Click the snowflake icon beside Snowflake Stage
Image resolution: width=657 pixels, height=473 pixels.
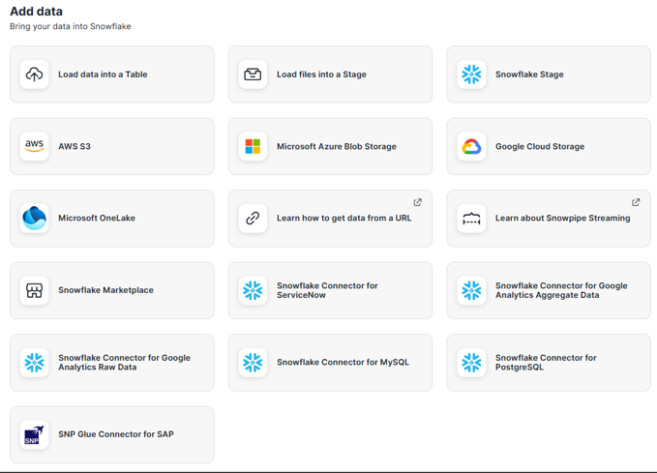coord(471,74)
